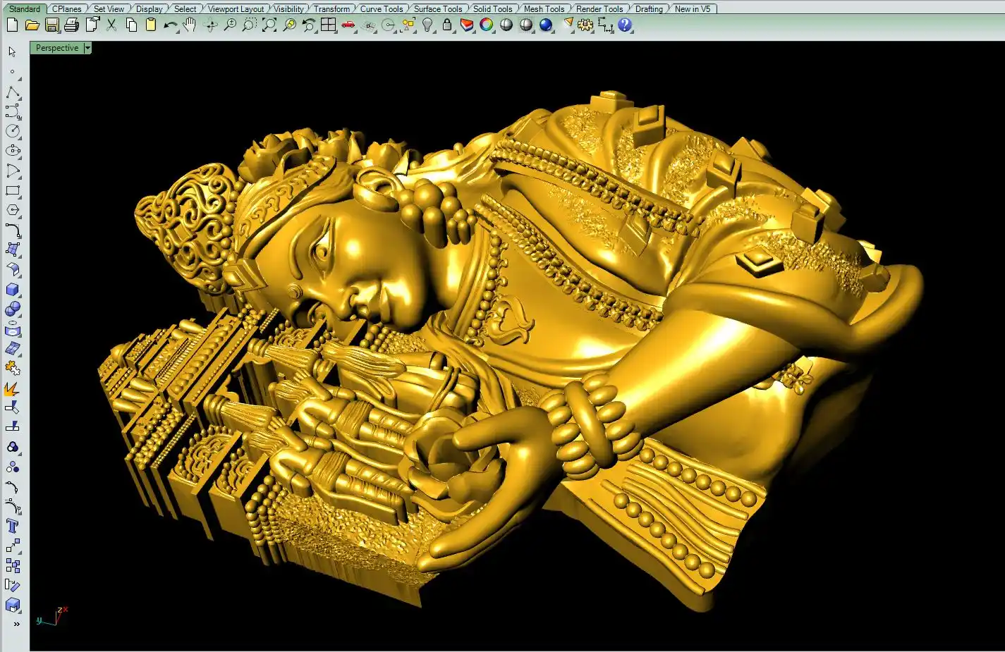Image resolution: width=1005 pixels, height=652 pixels.
Task: Open the color wheel icon
Action: click(x=487, y=25)
